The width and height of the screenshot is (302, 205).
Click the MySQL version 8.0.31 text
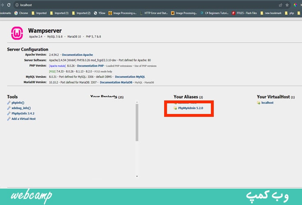point(53,77)
